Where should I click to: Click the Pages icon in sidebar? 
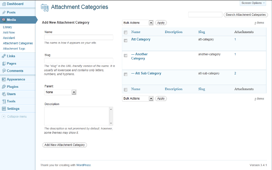tap(4, 63)
